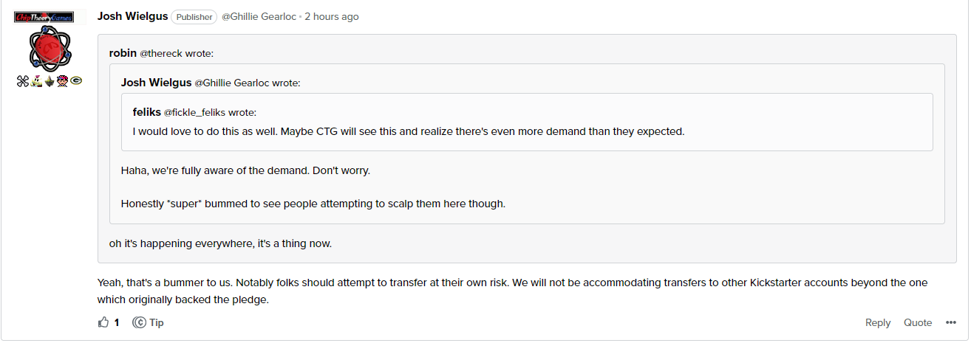971x343 pixels.
Task: Click the red-capped pixel character microbadge
Action: (63, 80)
